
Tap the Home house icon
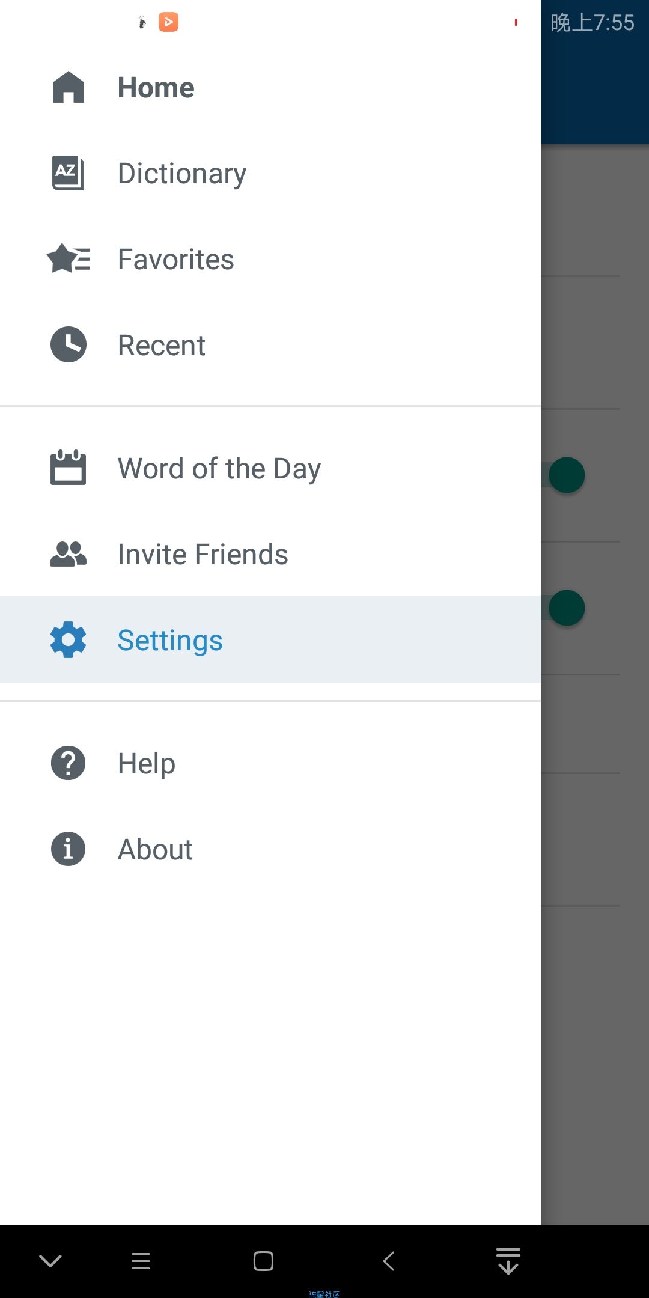pyautogui.click(x=69, y=87)
